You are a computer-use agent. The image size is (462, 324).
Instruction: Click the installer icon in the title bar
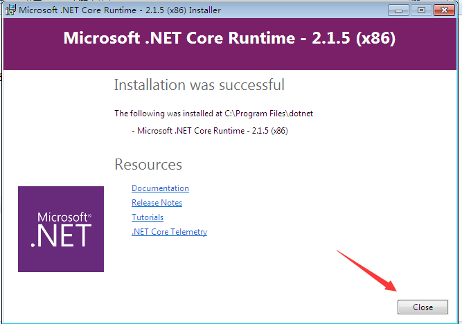10,10
